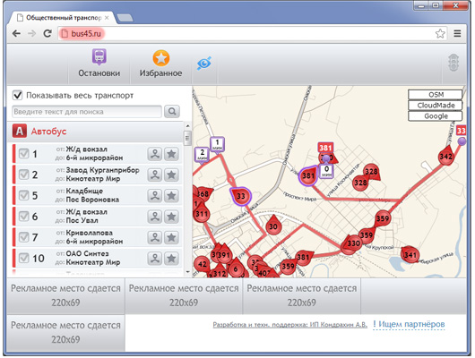The image size is (475, 358).
Task: Click the route icon for bus 1
Action: tap(155, 154)
